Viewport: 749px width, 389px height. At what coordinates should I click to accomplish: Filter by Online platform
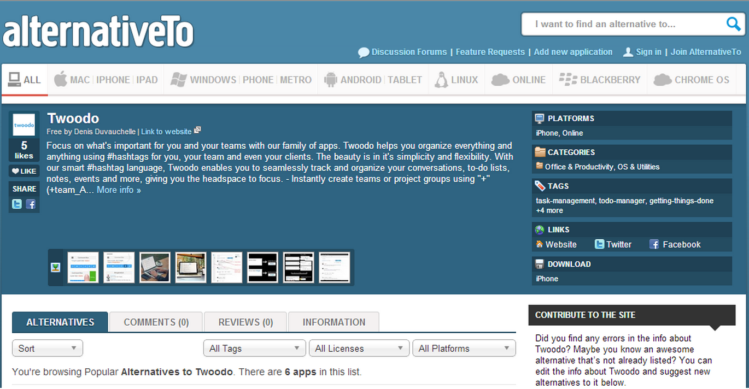click(x=529, y=80)
